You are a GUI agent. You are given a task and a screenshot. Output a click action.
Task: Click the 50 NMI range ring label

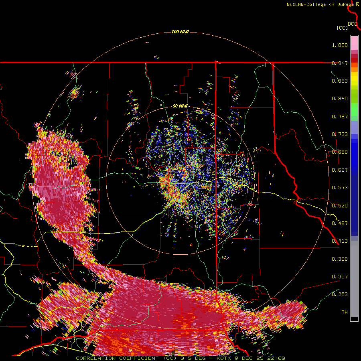(180, 106)
